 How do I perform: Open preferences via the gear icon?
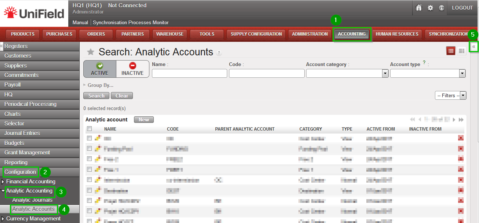coord(430,8)
